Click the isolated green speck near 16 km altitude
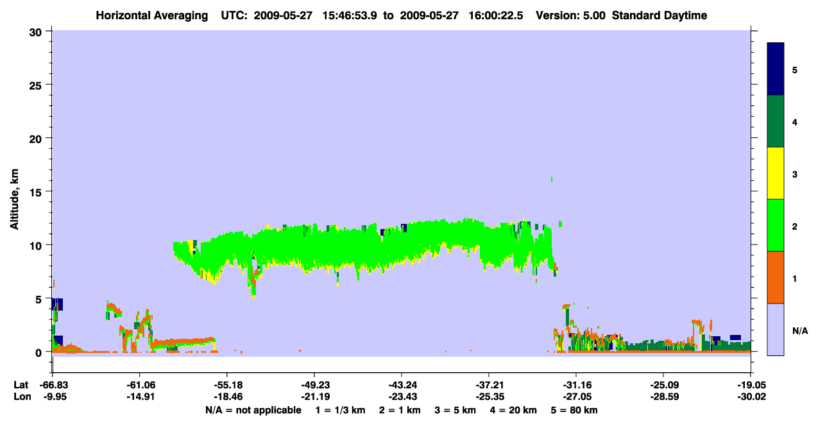834x428 pixels. (552, 179)
